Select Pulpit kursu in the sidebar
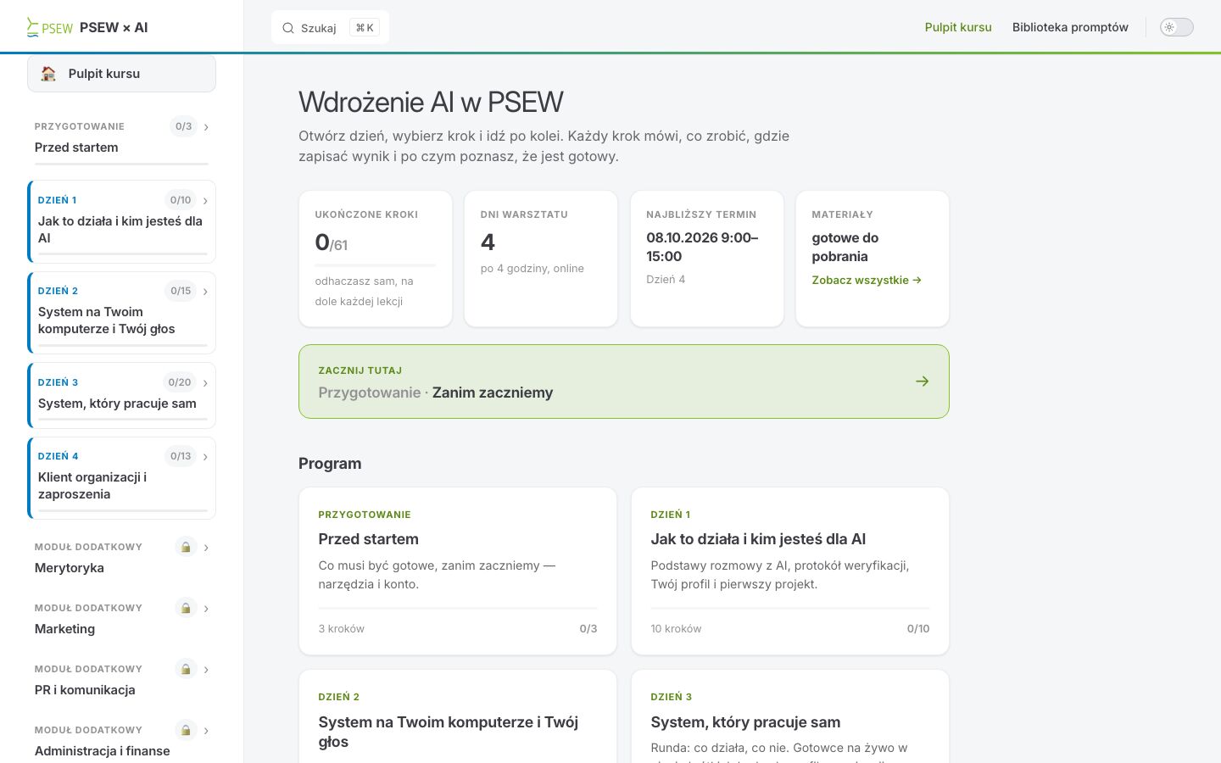Screen dimensions: 1221x763 (121, 74)
